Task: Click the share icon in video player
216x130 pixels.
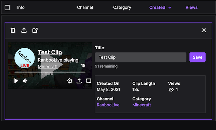Action: tap(79, 81)
